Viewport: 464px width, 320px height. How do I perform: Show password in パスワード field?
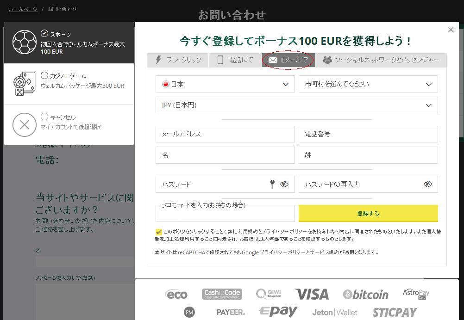284,185
